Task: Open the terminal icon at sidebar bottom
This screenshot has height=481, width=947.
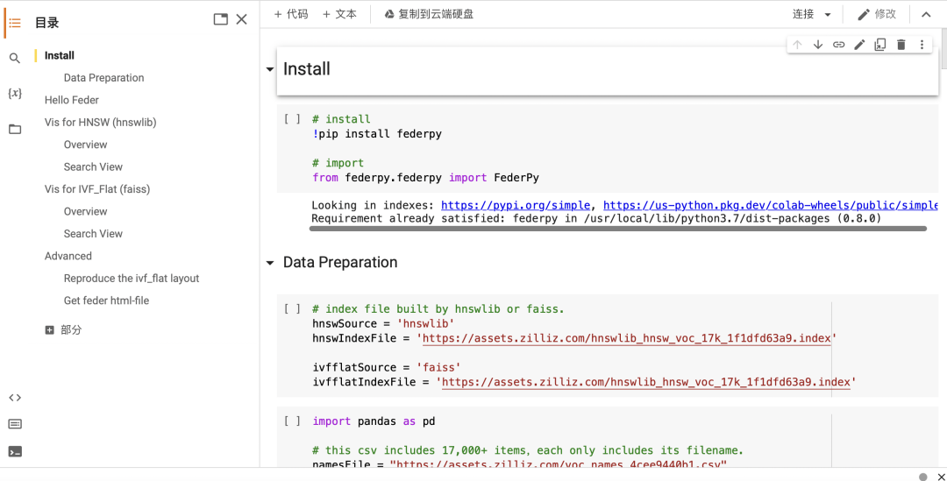Action: point(15,451)
